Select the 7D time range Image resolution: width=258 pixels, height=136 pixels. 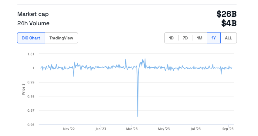click(185, 38)
